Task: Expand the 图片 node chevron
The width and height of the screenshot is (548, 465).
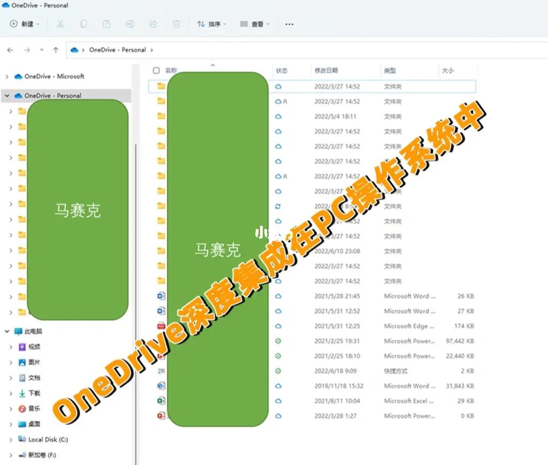Action: (11, 362)
